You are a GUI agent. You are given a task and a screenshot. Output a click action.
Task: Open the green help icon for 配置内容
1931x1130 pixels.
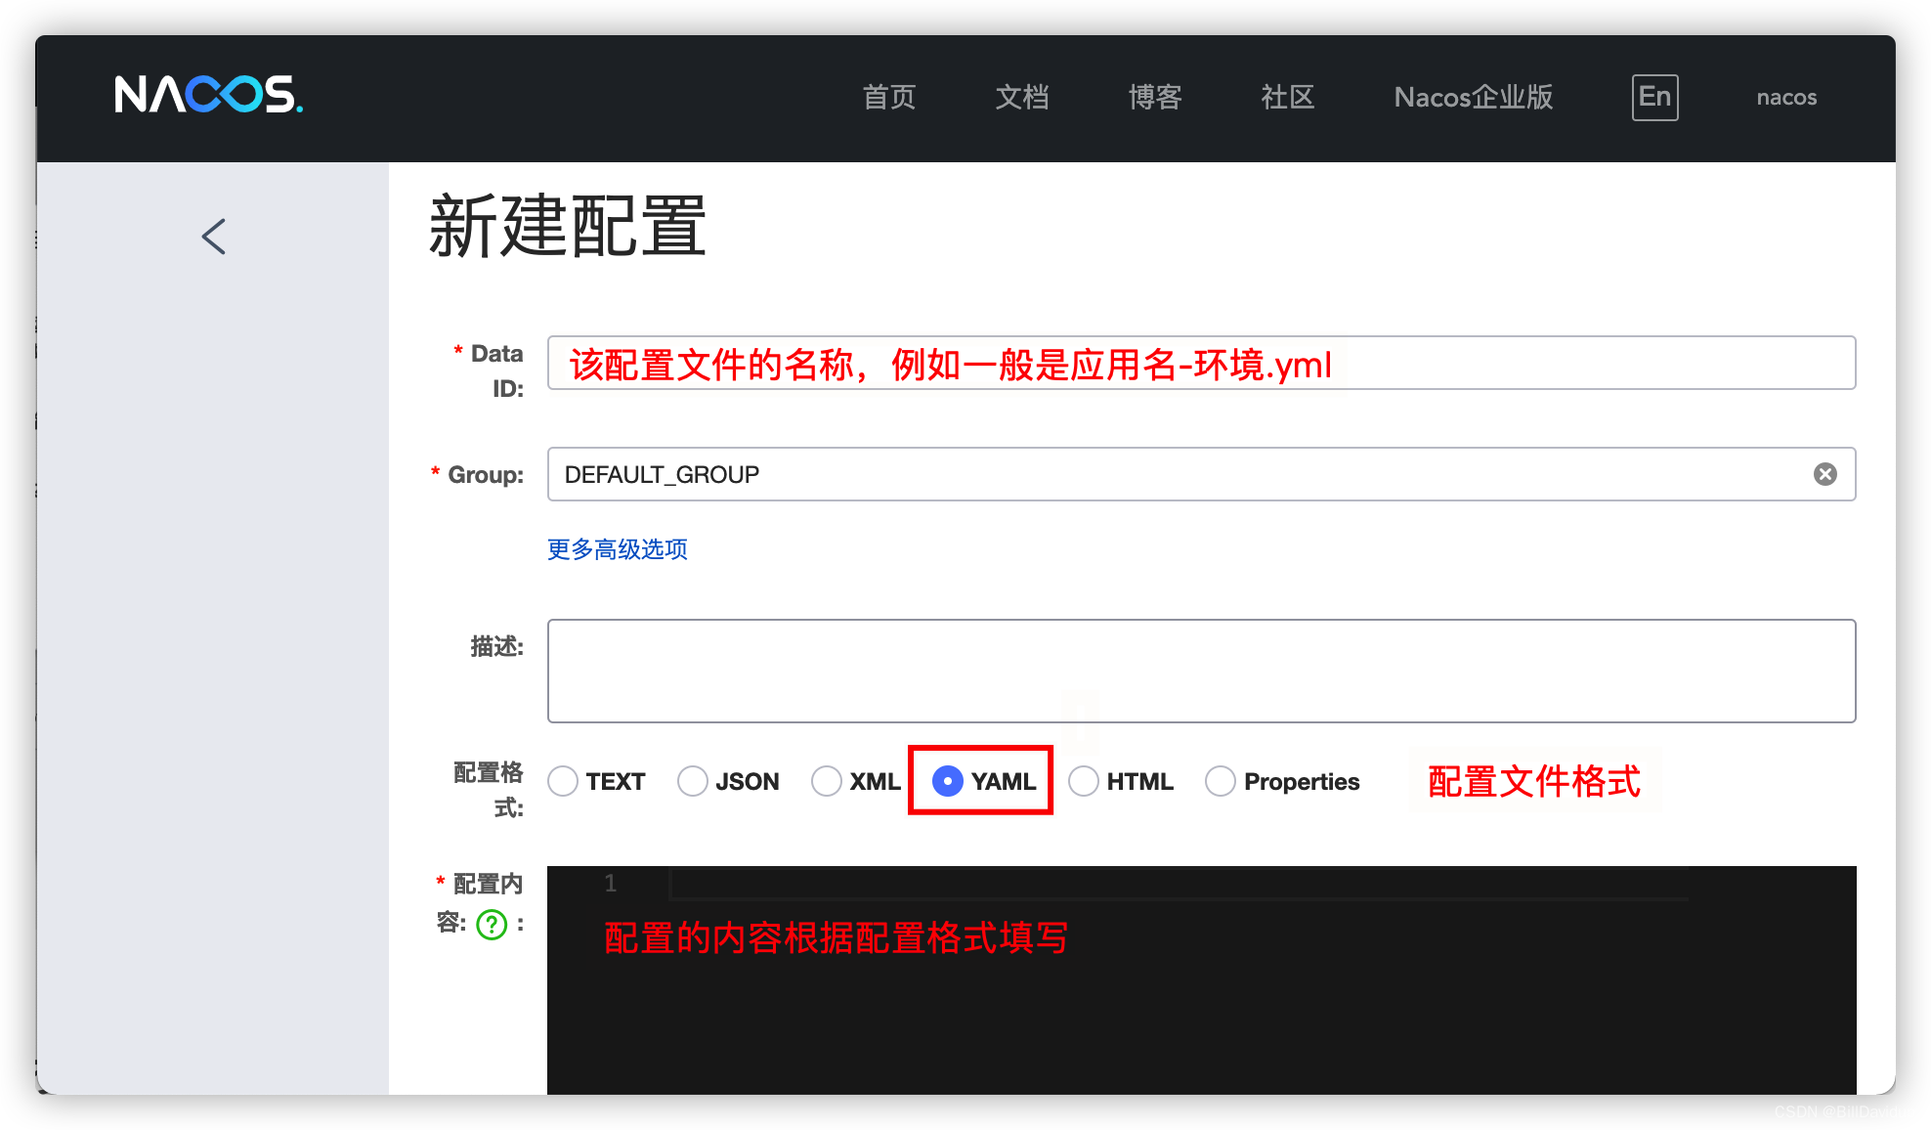point(492,924)
